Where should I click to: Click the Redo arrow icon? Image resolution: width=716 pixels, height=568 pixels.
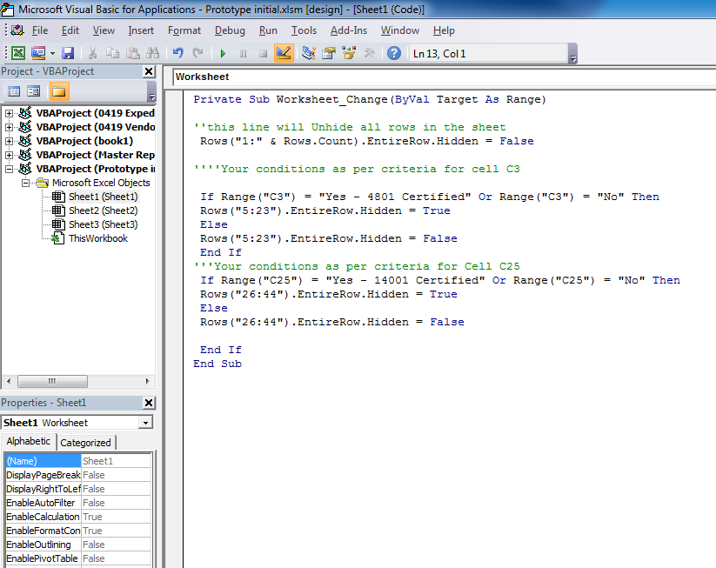[x=197, y=53]
